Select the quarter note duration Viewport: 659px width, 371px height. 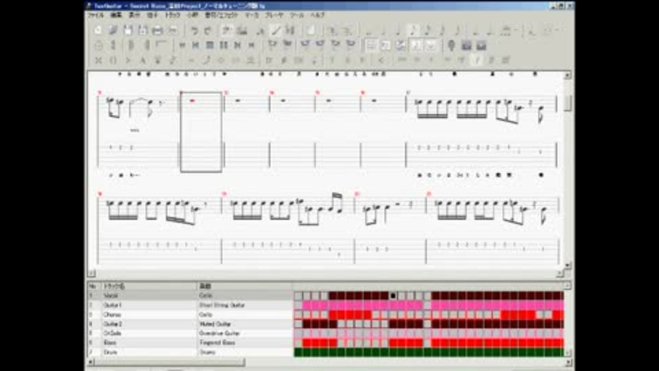click(x=398, y=30)
